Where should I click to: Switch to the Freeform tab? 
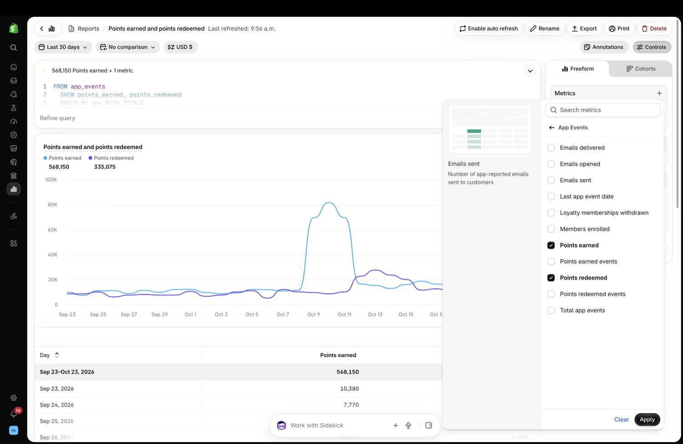coord(578,69)
